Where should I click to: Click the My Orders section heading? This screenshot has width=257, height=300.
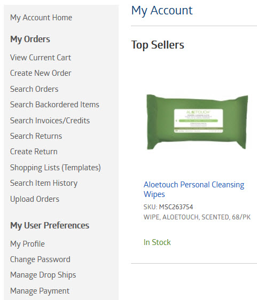click(30, 39)
